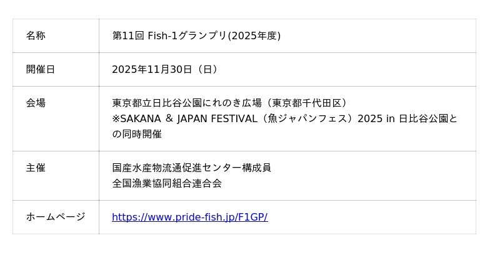Click the (2025年度) text in the title
The image size is (500, 253).
(x=254, y=36)
